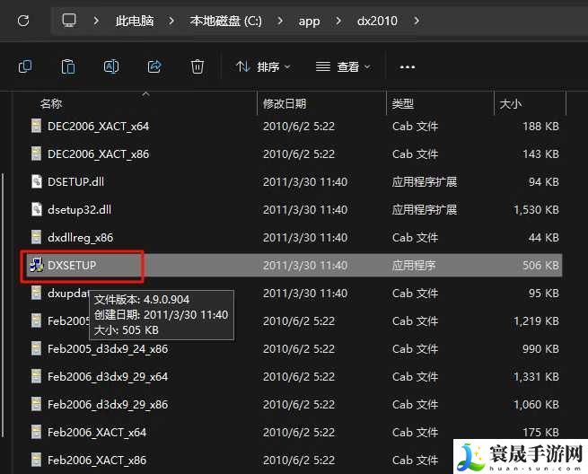Sort by the 修改日期 column header

[x=285, y=104]
